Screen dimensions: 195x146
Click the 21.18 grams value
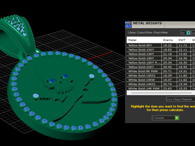(x=167, y=54)
